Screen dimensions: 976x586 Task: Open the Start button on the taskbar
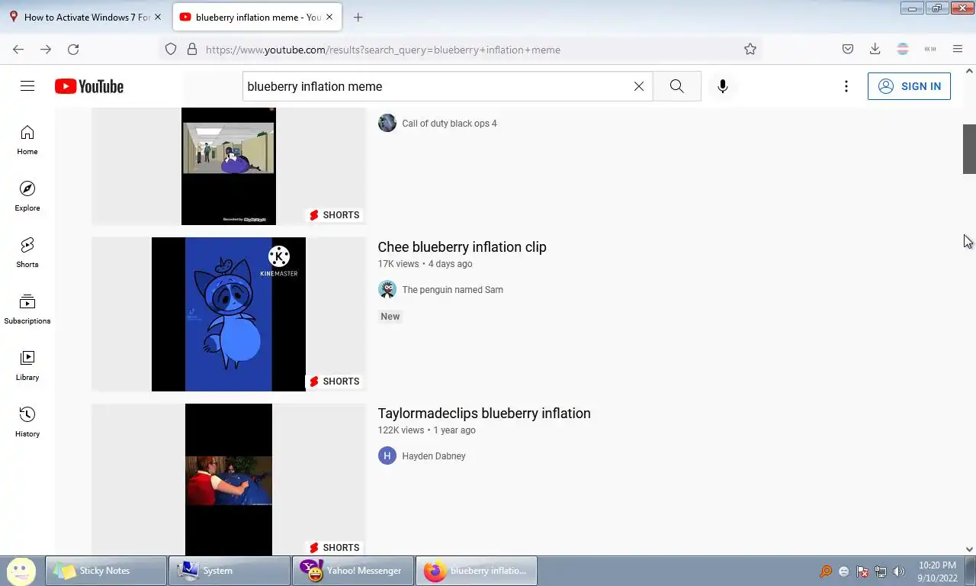click(21, 571)
